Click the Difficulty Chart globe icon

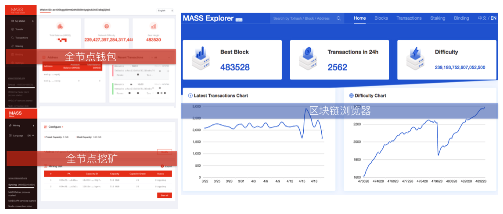(351, 95)
